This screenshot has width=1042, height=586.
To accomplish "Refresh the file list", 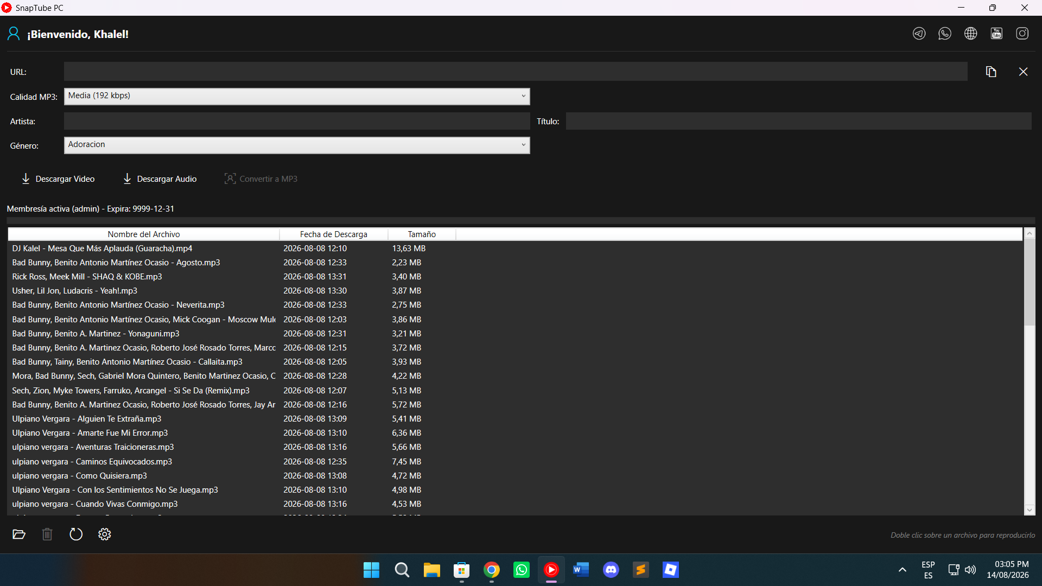I will pos(76,534).
